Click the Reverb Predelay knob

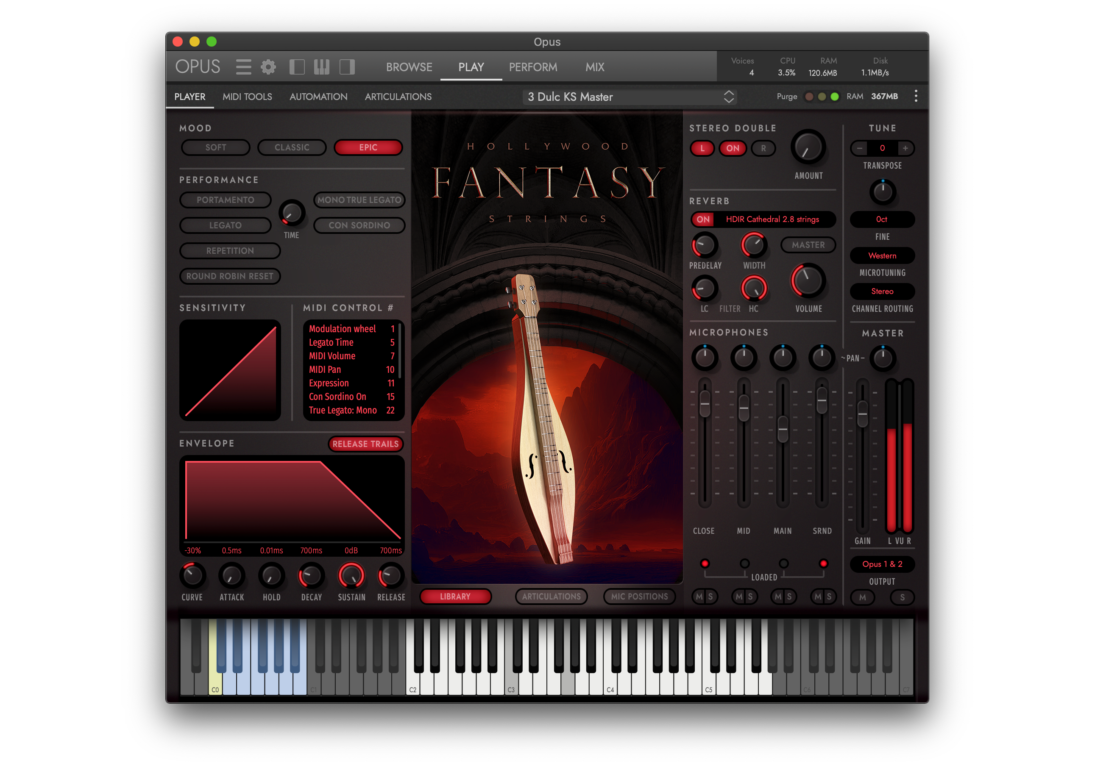coord(705,245)
